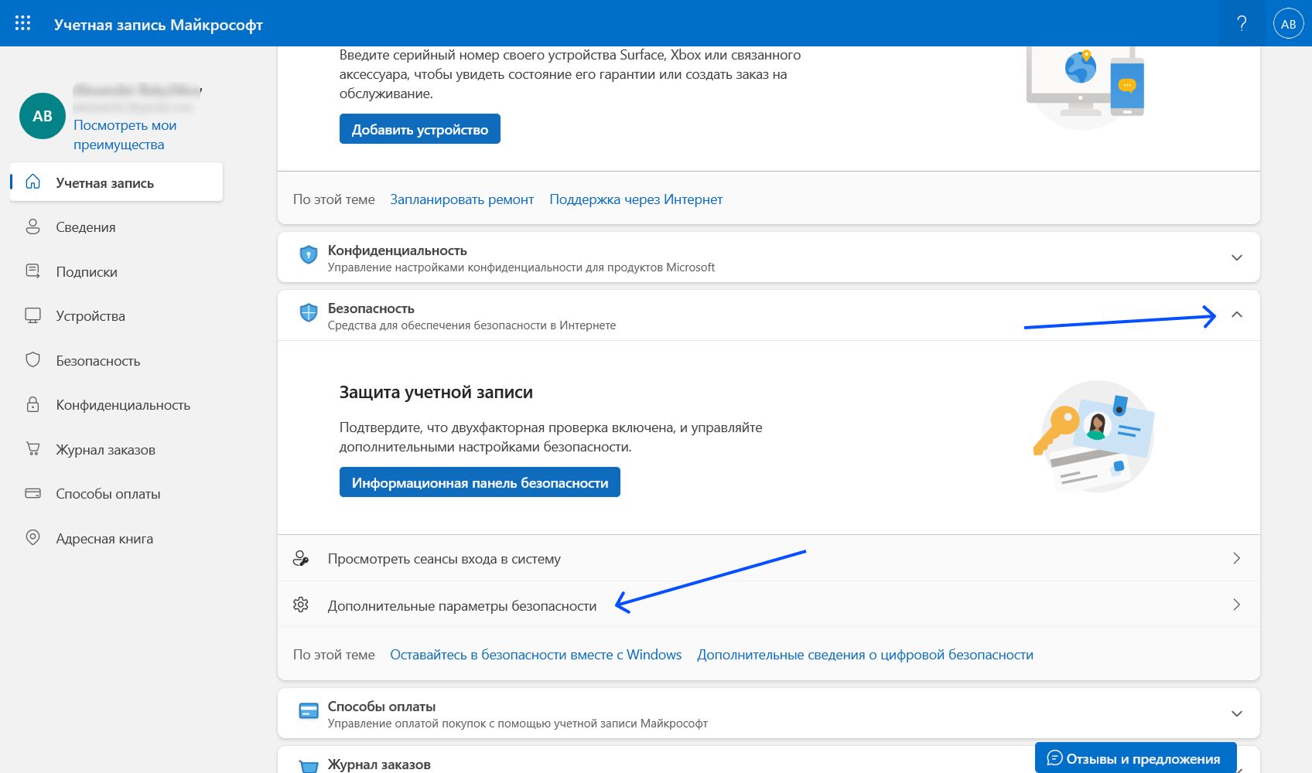
Task: Click the device and phone illustration
Action: point(1085,87)
